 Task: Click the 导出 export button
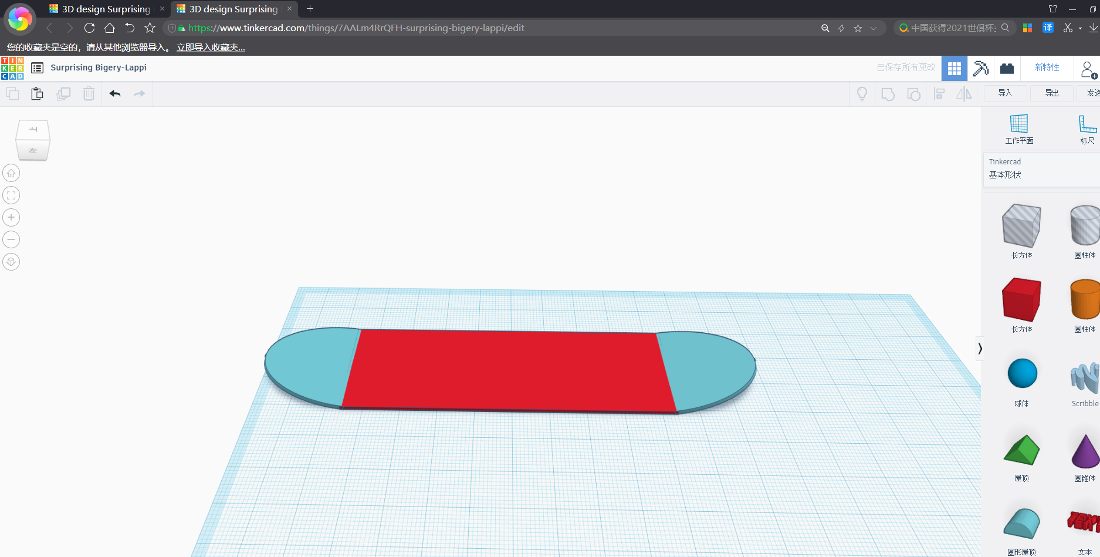point(1052,93)
